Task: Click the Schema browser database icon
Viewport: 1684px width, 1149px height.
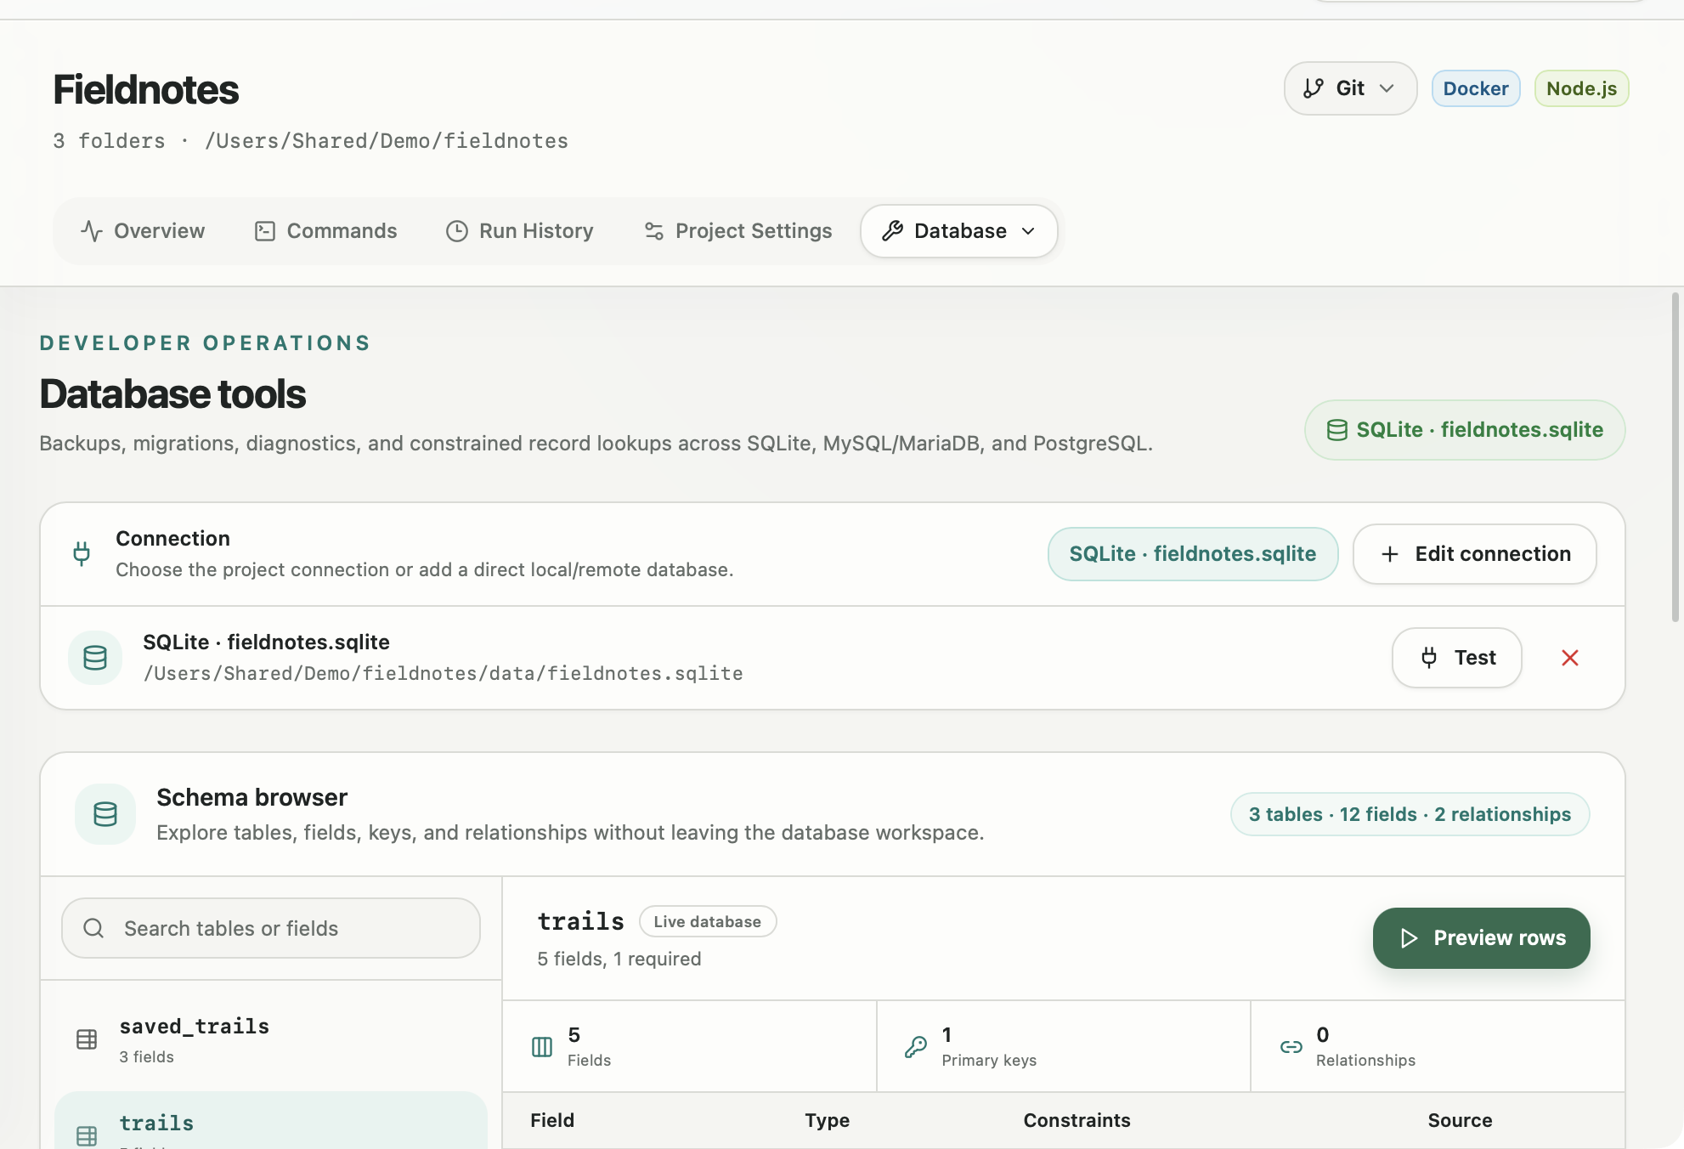Action: (105, 814)
